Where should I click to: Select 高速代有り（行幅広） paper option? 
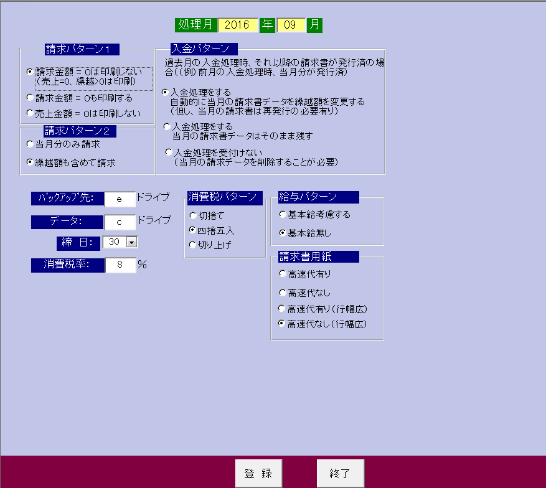[x=282, y=308]
